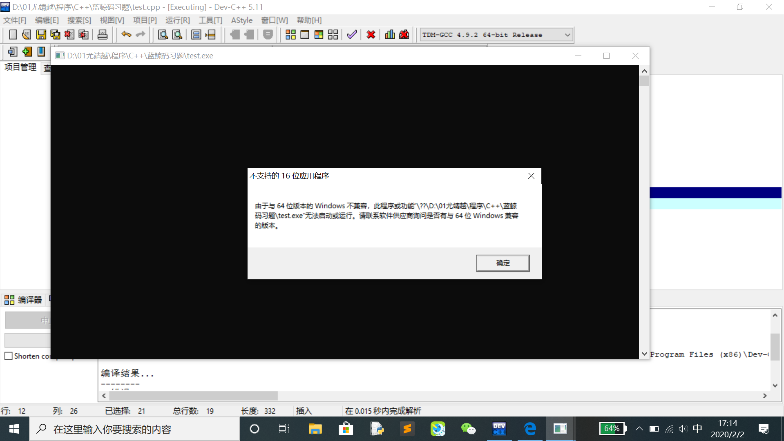Open the 搜索[S] menu
The image size is (784, 441).
pos(79,20)
